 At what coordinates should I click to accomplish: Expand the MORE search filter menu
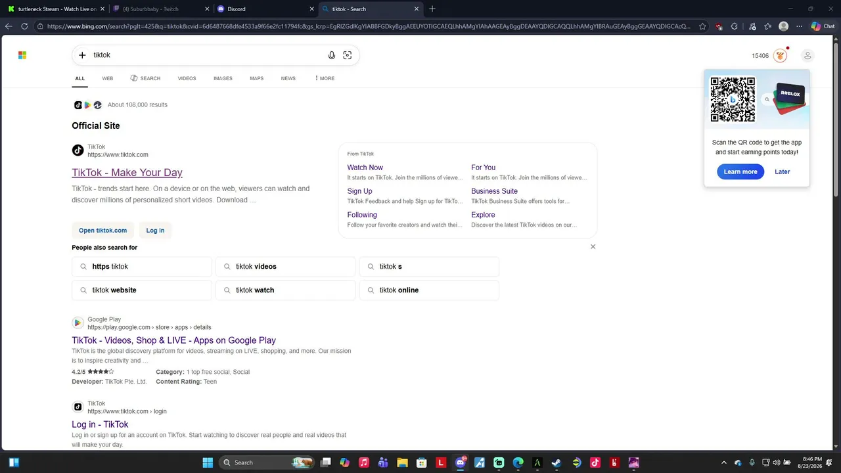point(325,78)
